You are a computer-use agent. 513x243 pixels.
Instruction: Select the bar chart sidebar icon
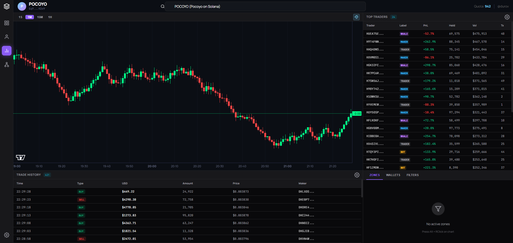(7, 51)
